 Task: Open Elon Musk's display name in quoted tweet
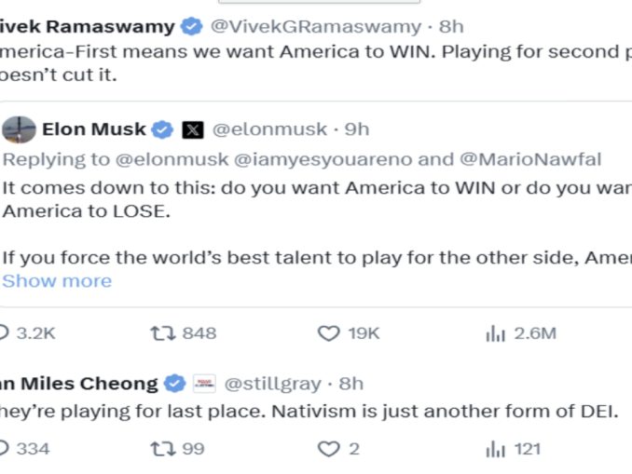click(94, 129)
